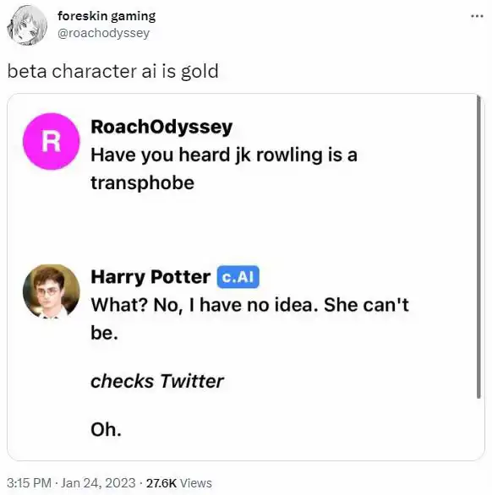Screen dimensions: 492x495
Task: Click the Harry Potter name in chat
Action: click(150, 277)
